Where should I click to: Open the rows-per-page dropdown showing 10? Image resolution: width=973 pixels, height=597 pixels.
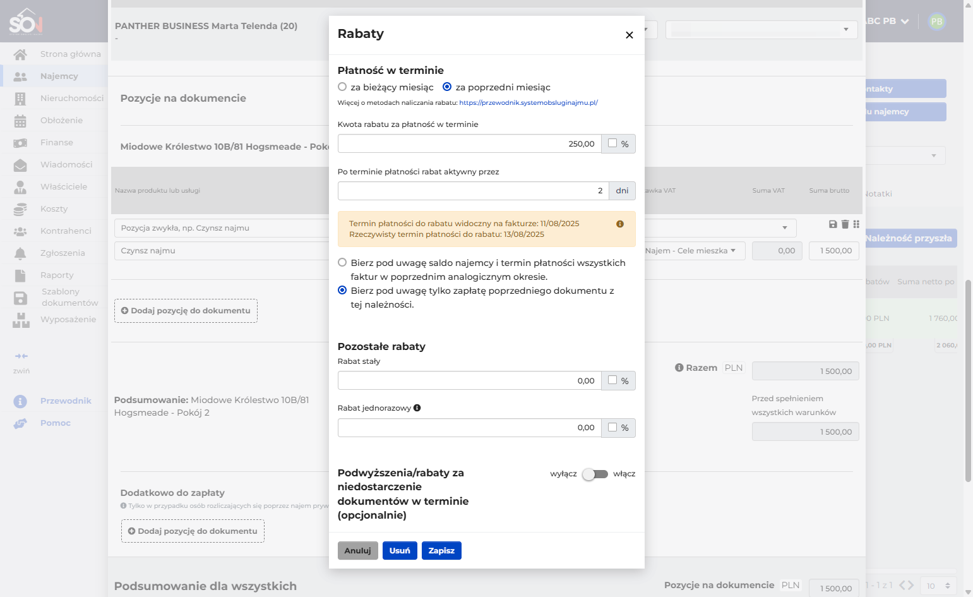pos(938,586)
